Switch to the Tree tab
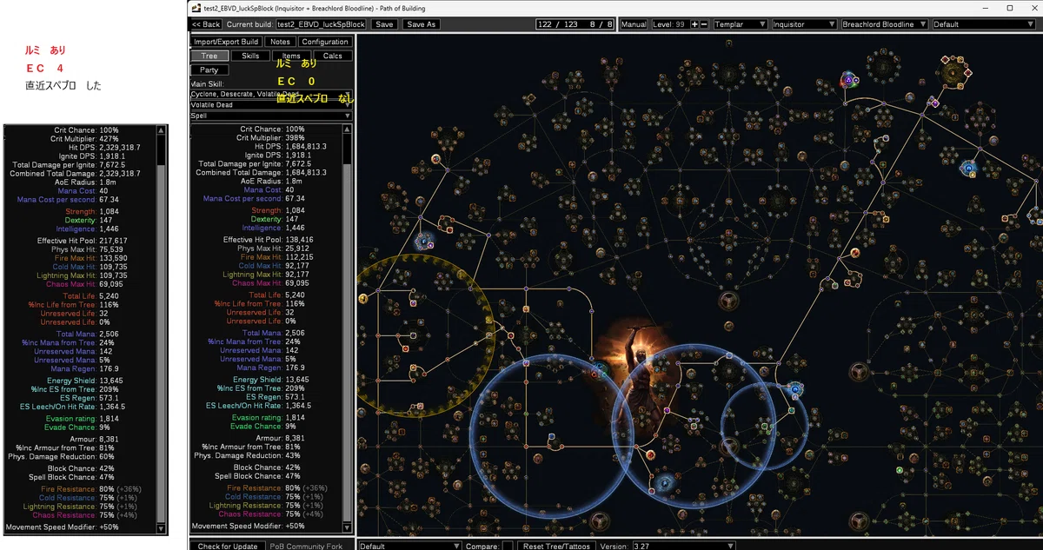The width and height of the screenshot is (1043, 550). coord(209,56)
